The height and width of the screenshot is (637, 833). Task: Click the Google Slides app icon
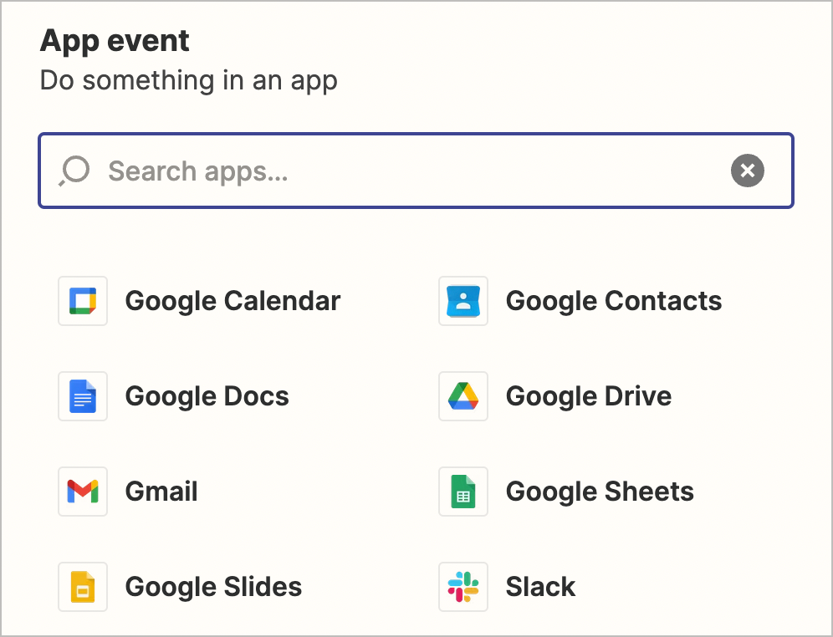[82, 586]
